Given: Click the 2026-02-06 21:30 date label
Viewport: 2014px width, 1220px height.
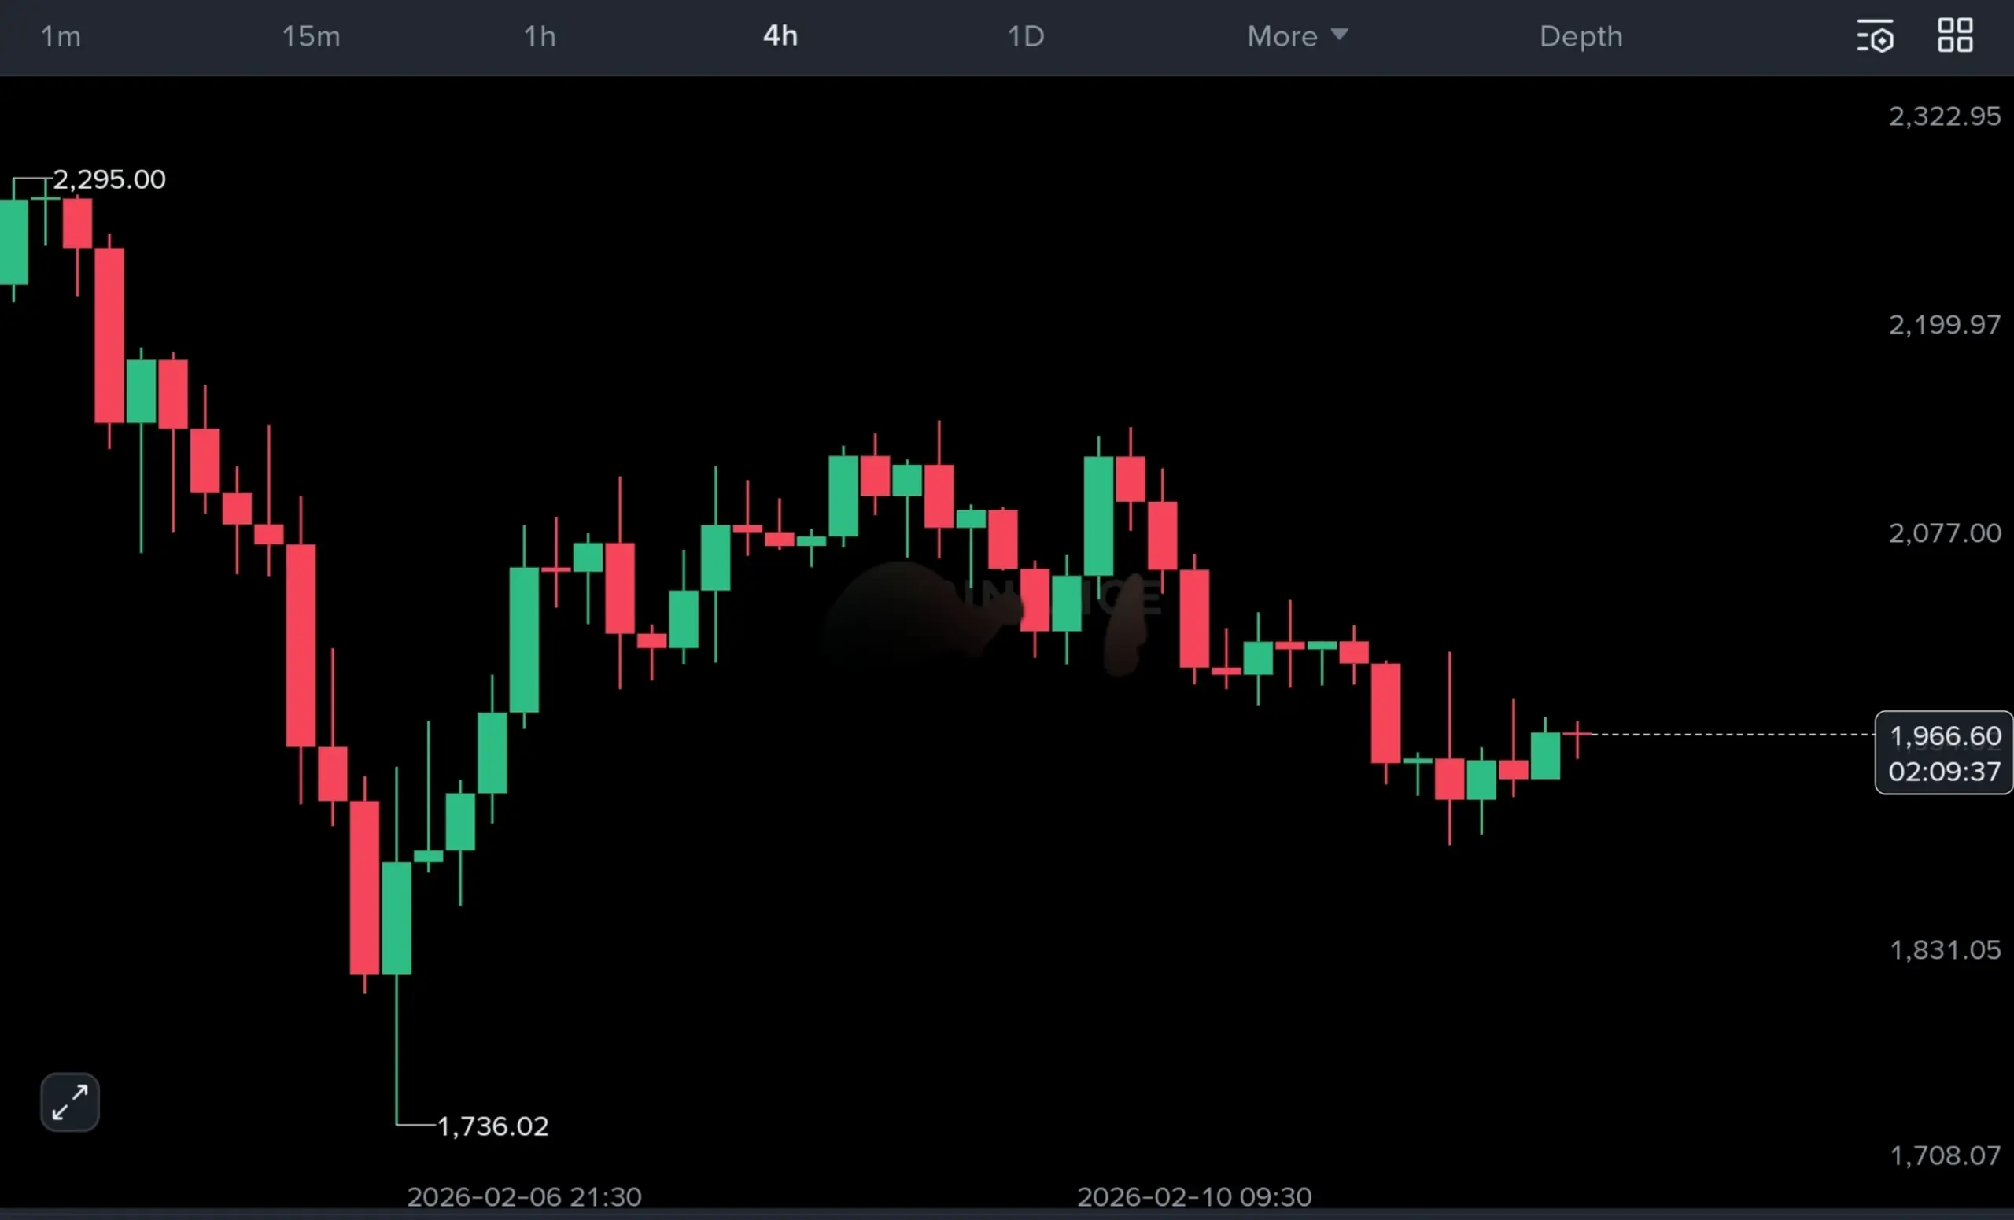Looking at the screenshot, I should tap(524, 1196).
